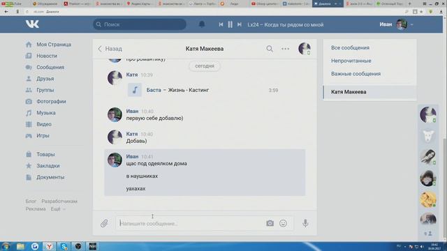Open the Иван account dropdown arrow
This screenshot has width=447, height=251.
(x=411, y=25)
